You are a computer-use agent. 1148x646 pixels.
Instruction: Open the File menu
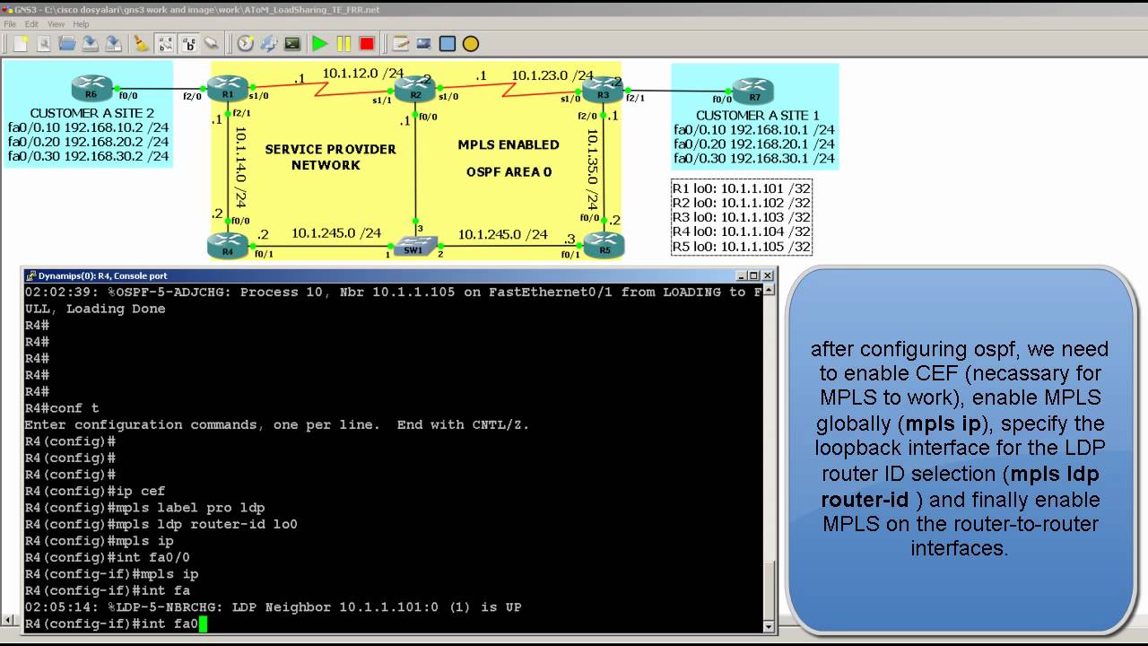10,24
